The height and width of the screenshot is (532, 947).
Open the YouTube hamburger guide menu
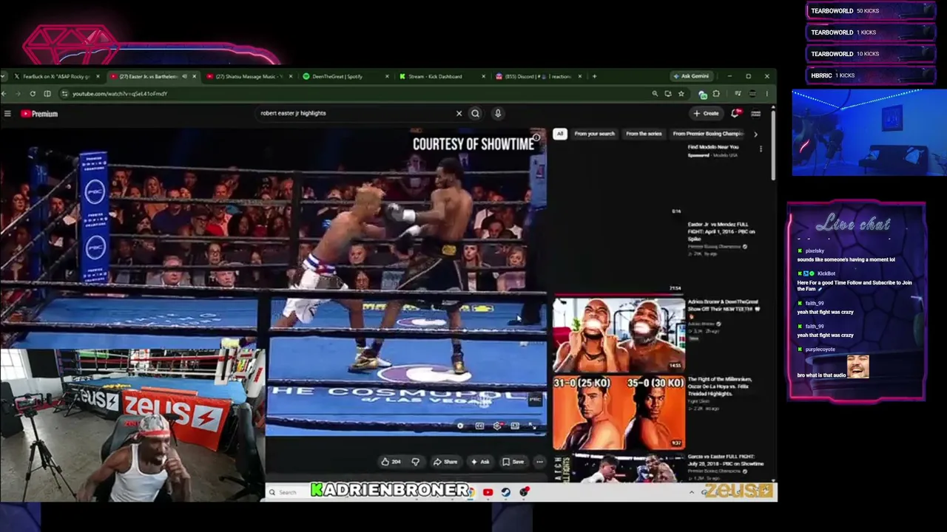point(7,114)
